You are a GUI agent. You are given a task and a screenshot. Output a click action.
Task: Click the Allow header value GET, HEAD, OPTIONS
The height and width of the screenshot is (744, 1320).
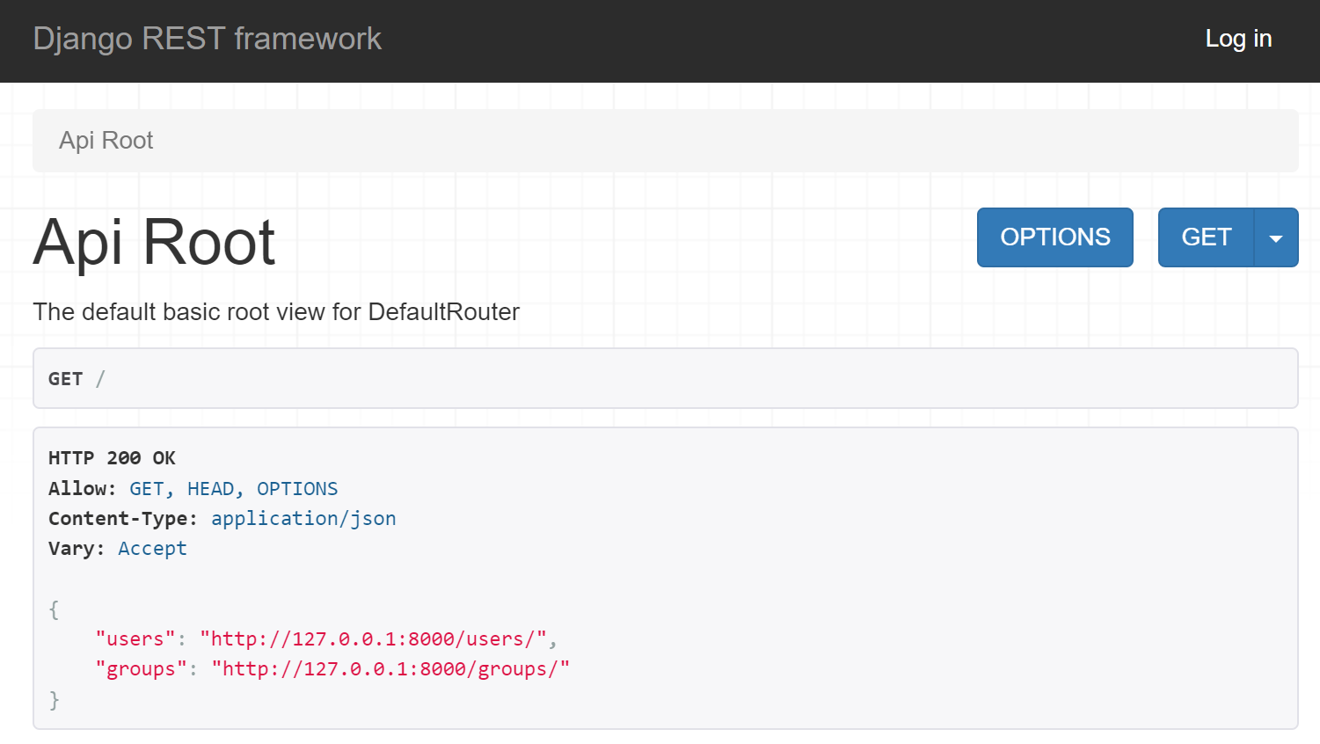point(234,489)
